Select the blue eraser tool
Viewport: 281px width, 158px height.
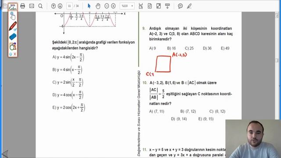(x=13, y=37)
